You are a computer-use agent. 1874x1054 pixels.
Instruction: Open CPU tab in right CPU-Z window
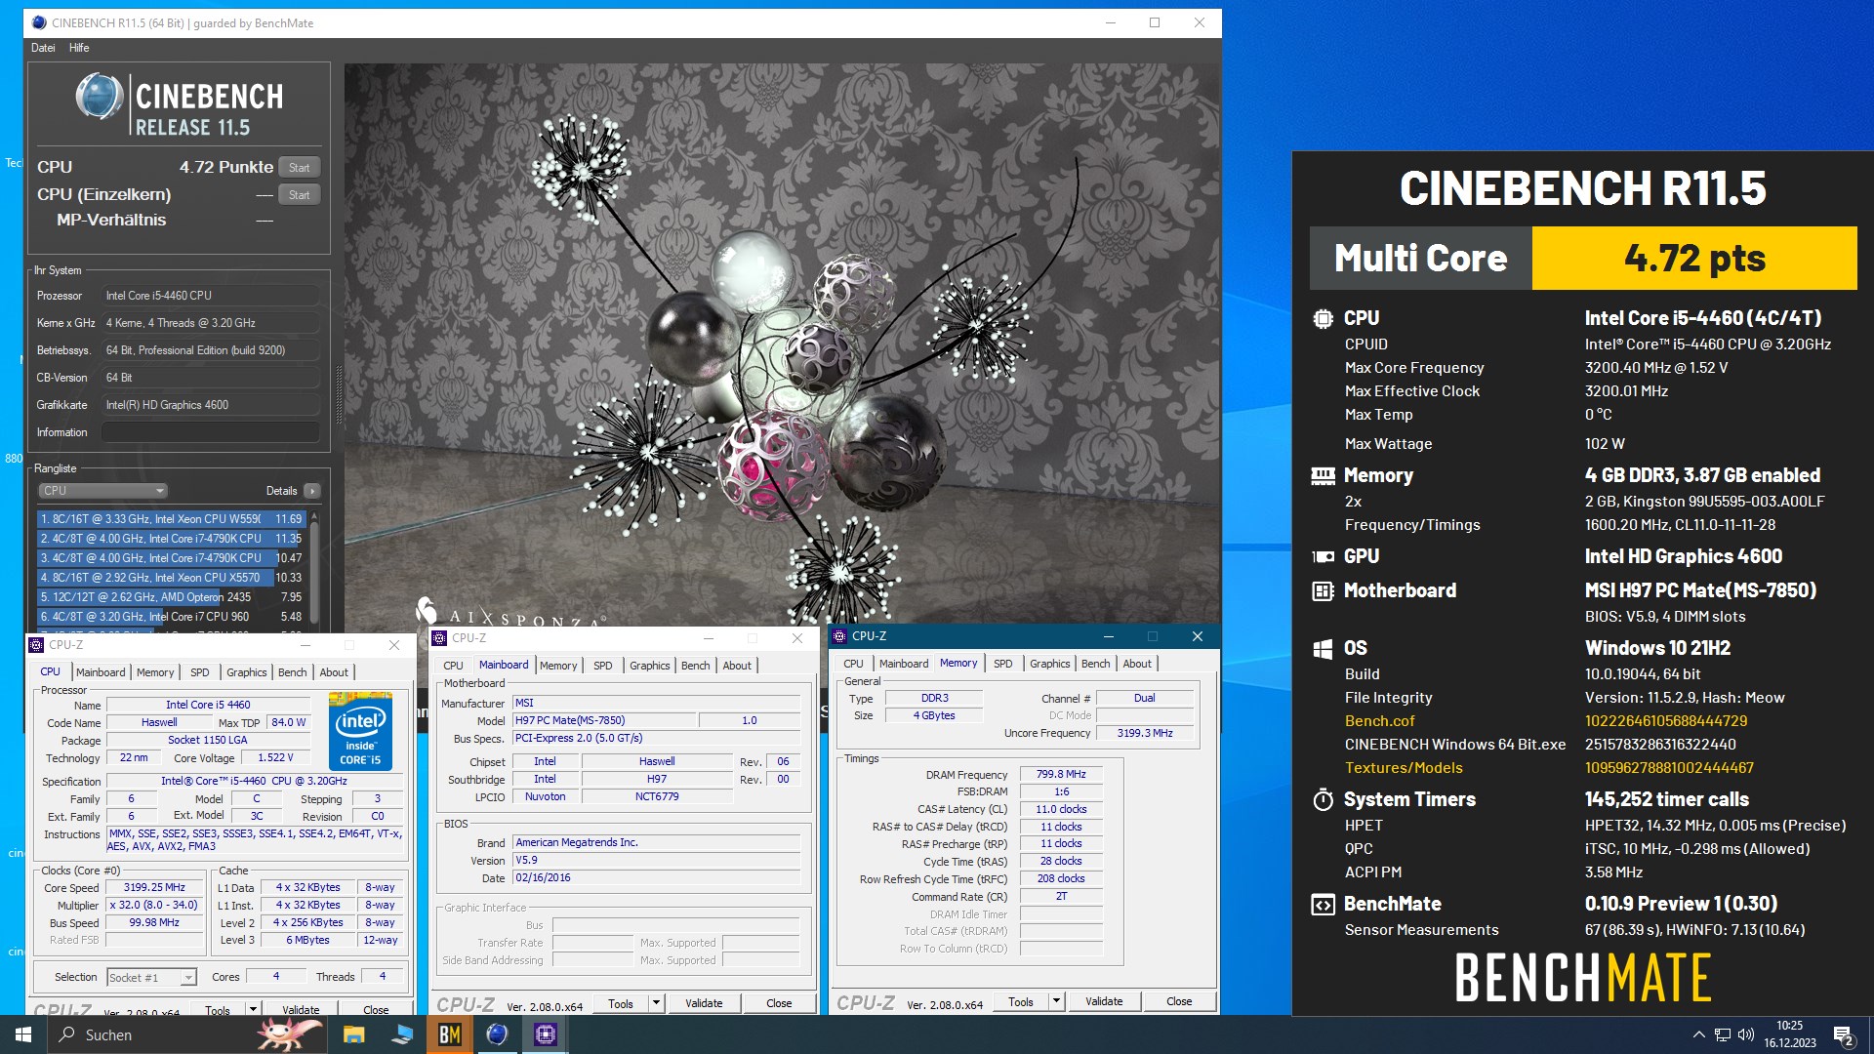tap(853, 664)
